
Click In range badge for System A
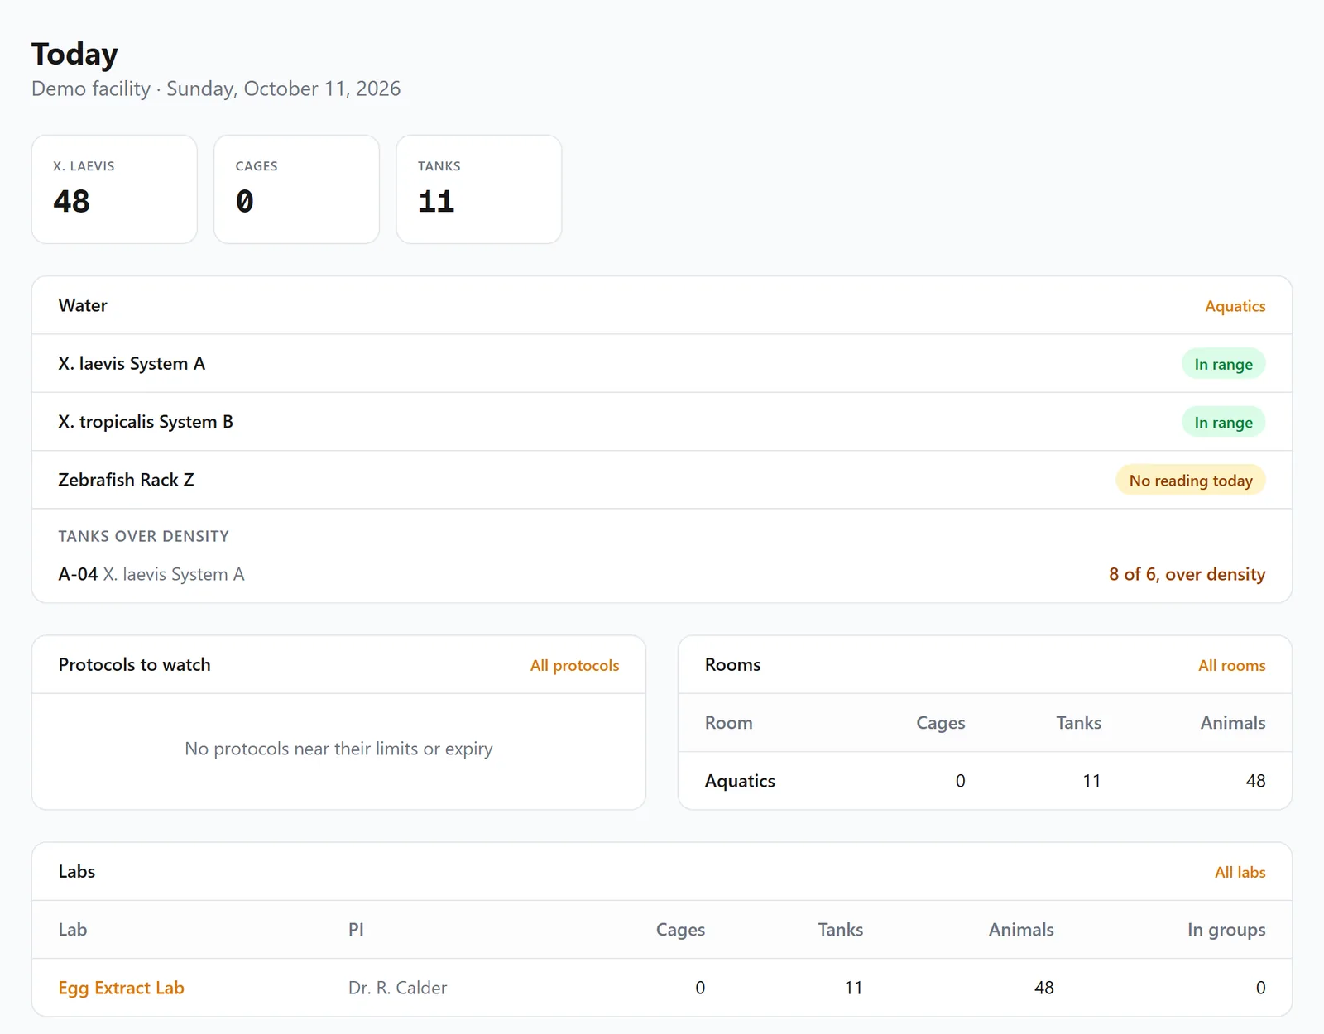(x=1223, y=364)
